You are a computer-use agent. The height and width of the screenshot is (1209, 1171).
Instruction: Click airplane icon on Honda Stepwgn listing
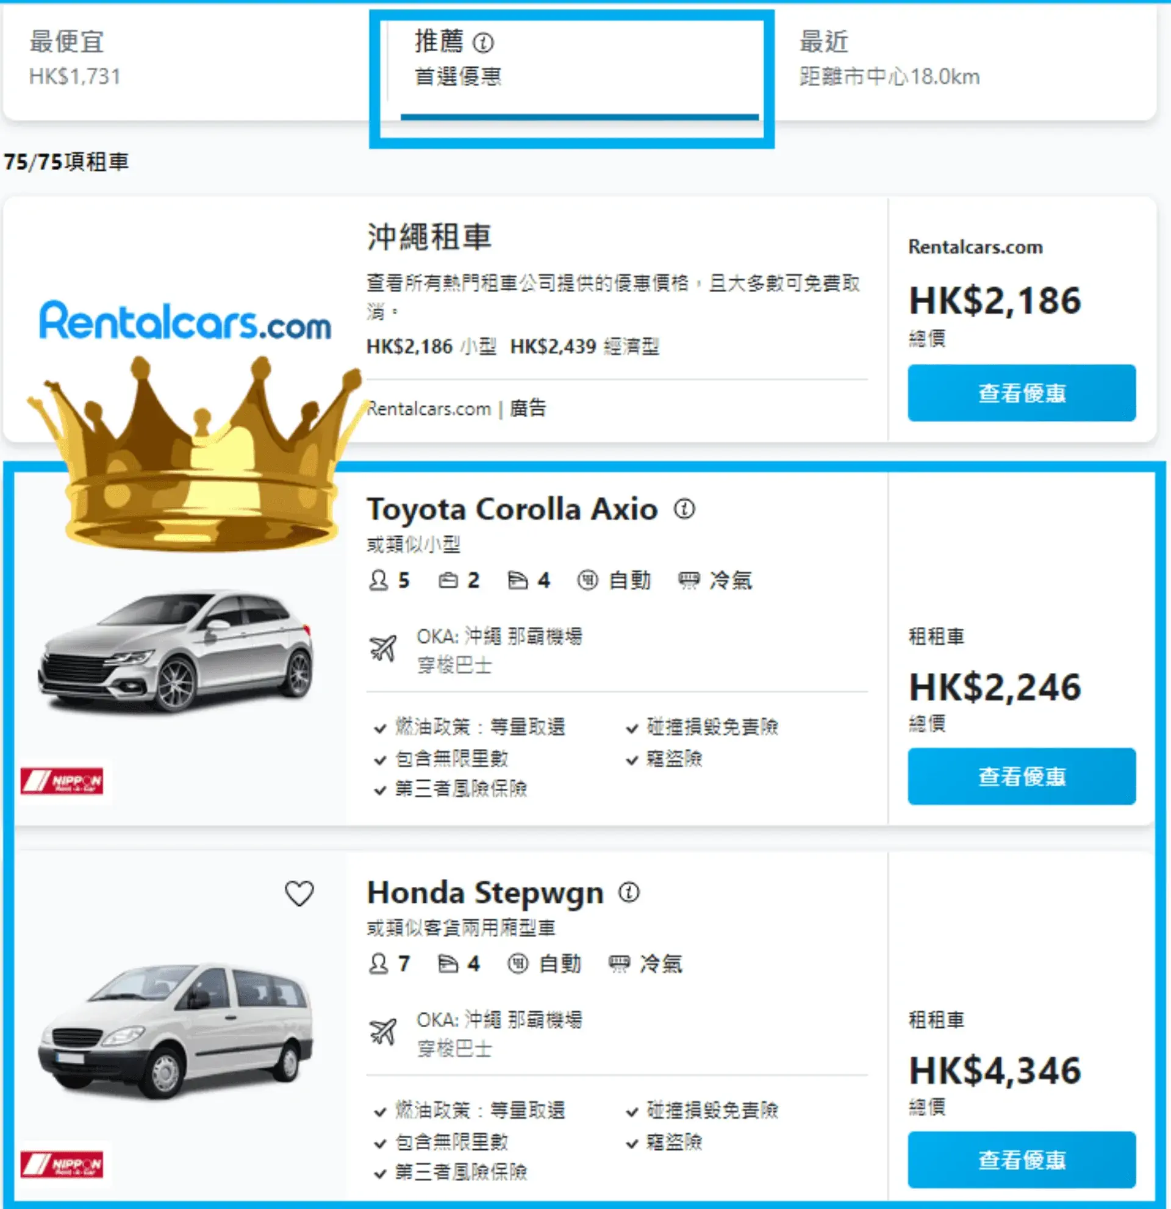coord(383,1031)
